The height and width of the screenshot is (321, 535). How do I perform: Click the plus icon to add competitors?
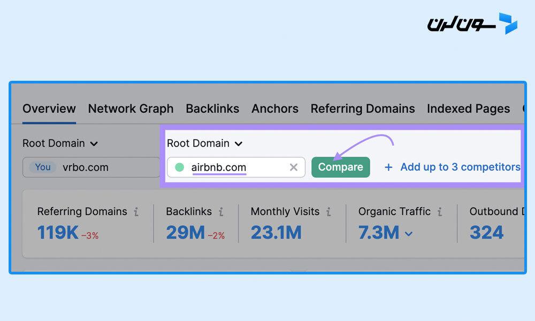tap(388, 167)
